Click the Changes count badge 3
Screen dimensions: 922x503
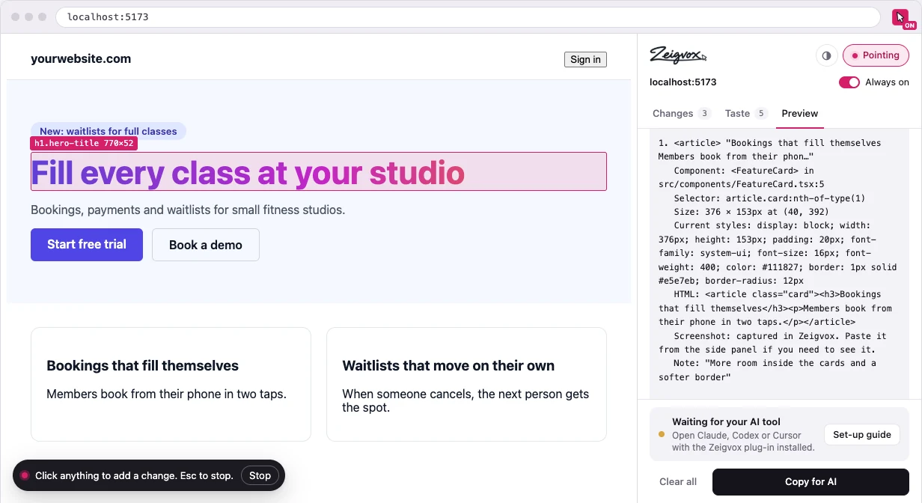[x=704, y=114]
